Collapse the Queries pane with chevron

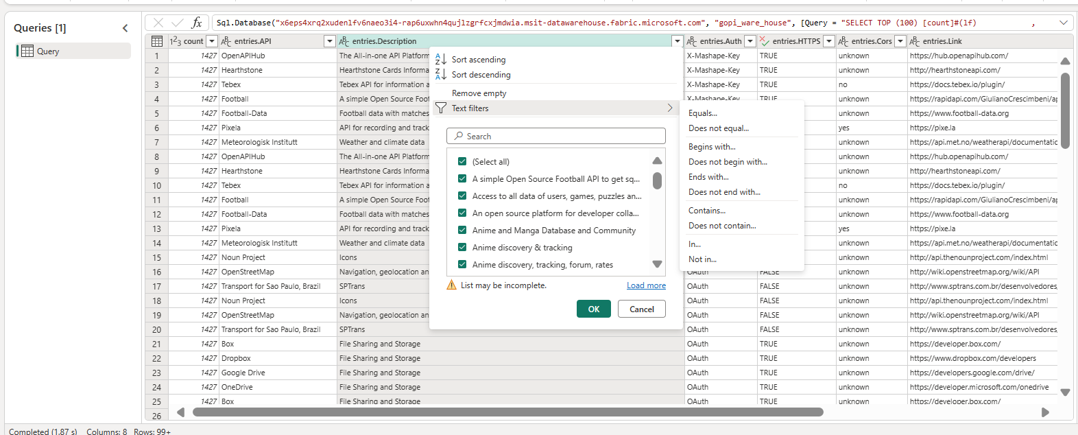tap(125, 28)
